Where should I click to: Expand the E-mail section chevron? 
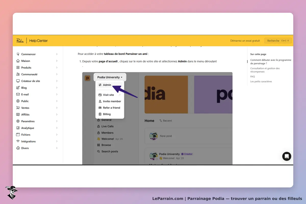tap(57, 94)
